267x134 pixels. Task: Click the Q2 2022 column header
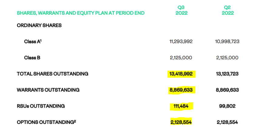228,10
